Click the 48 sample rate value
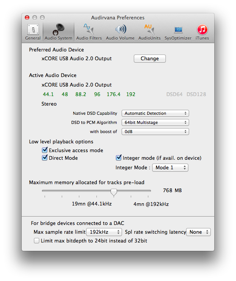The image size is (236, 281). (x=65, y=94)
